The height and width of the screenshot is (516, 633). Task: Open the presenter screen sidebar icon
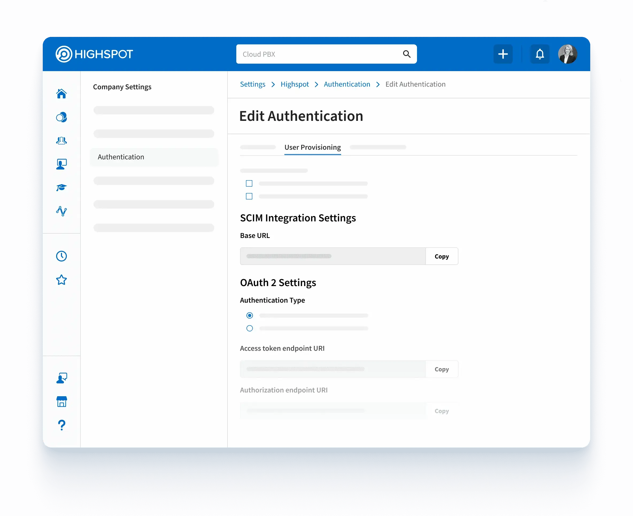tap(61, 164)
